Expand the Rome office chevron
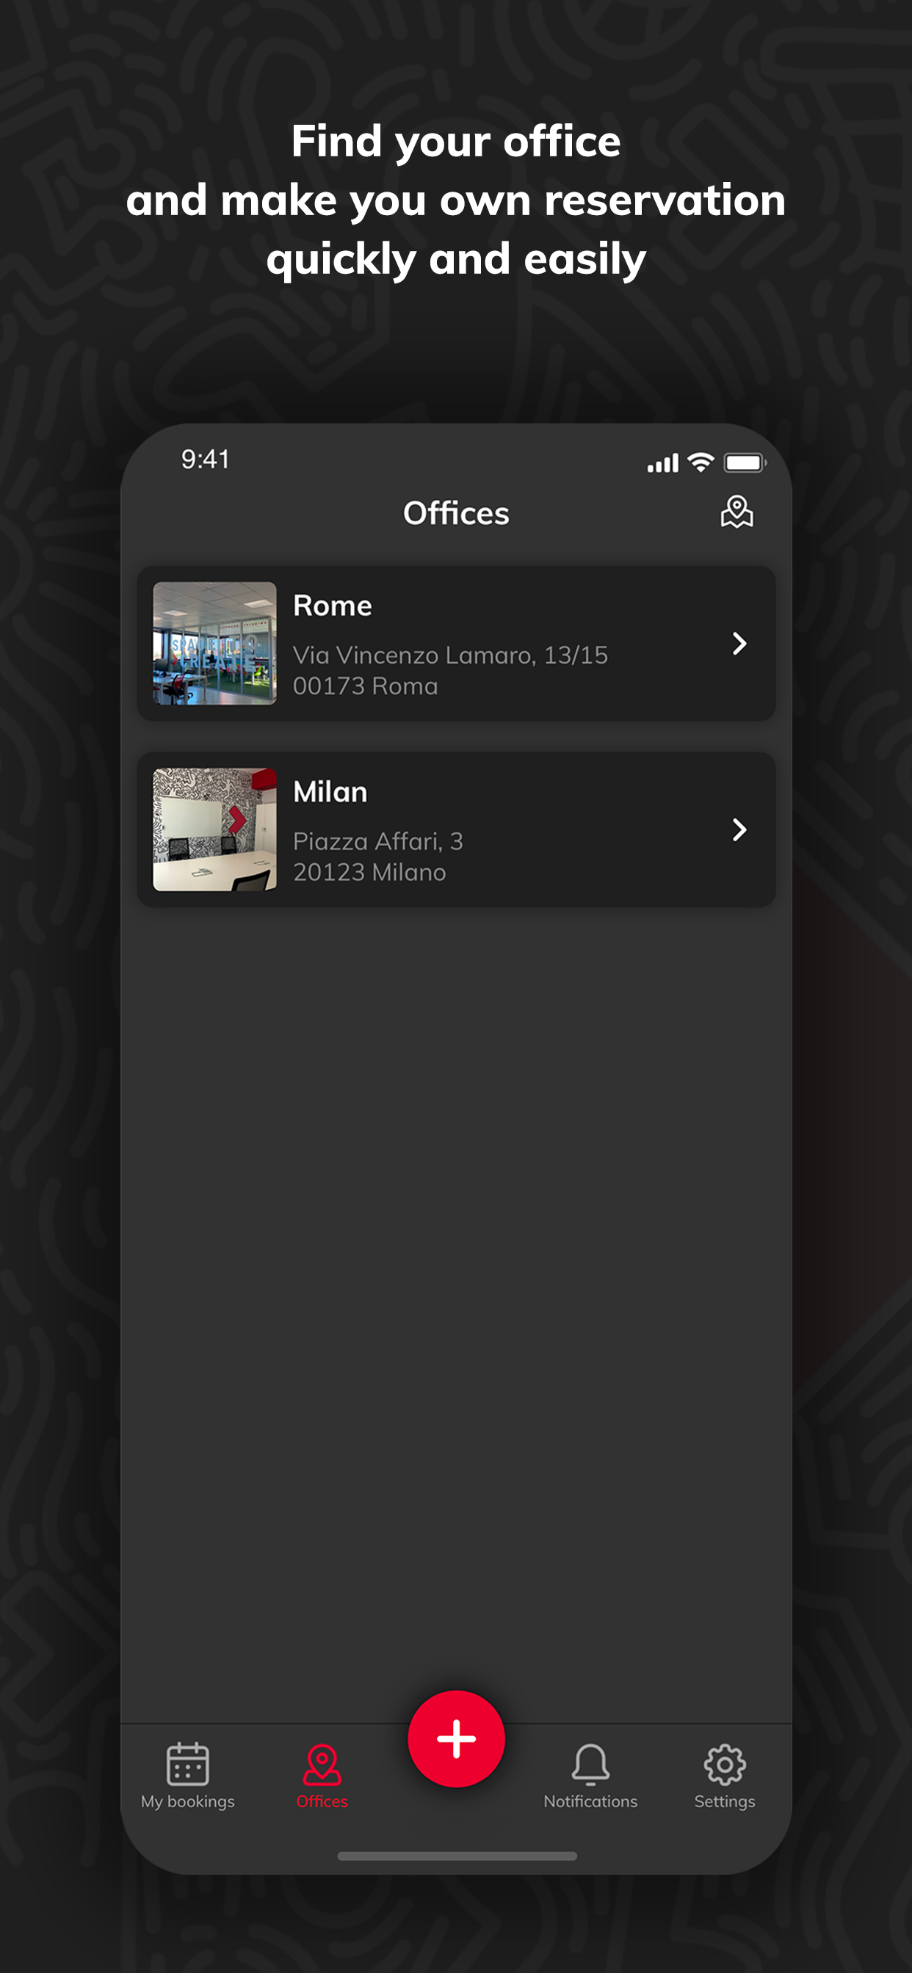Image resolution: width=912 pixels, height=1973 pixels. coord(739,644)
